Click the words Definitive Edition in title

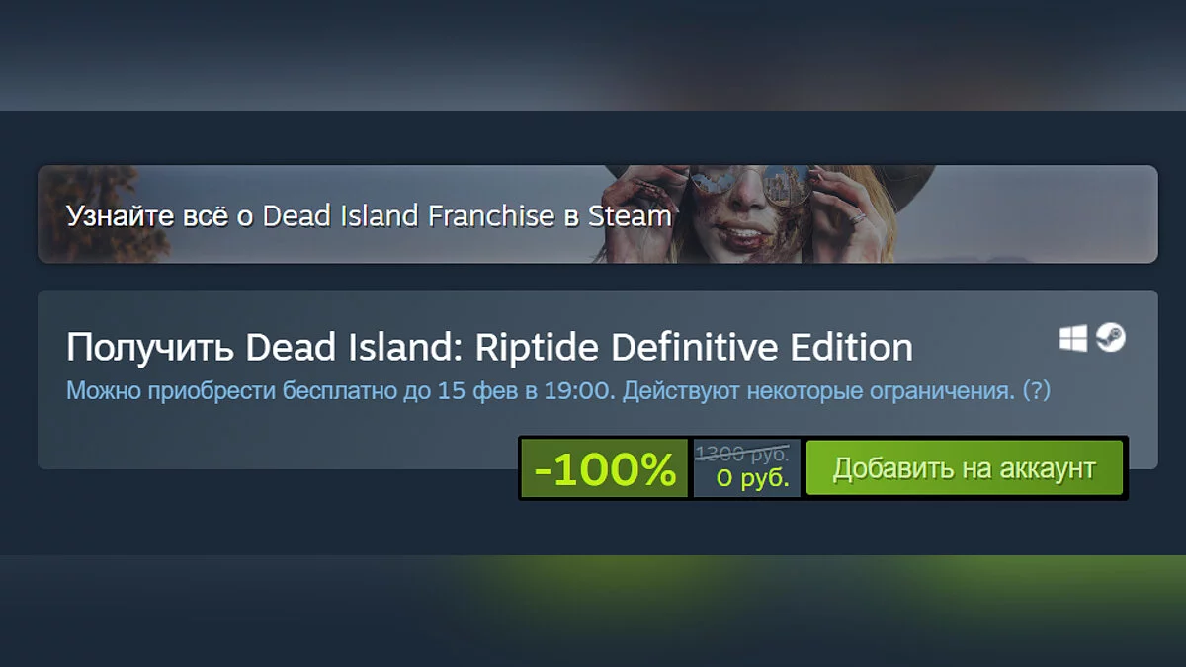762,347
